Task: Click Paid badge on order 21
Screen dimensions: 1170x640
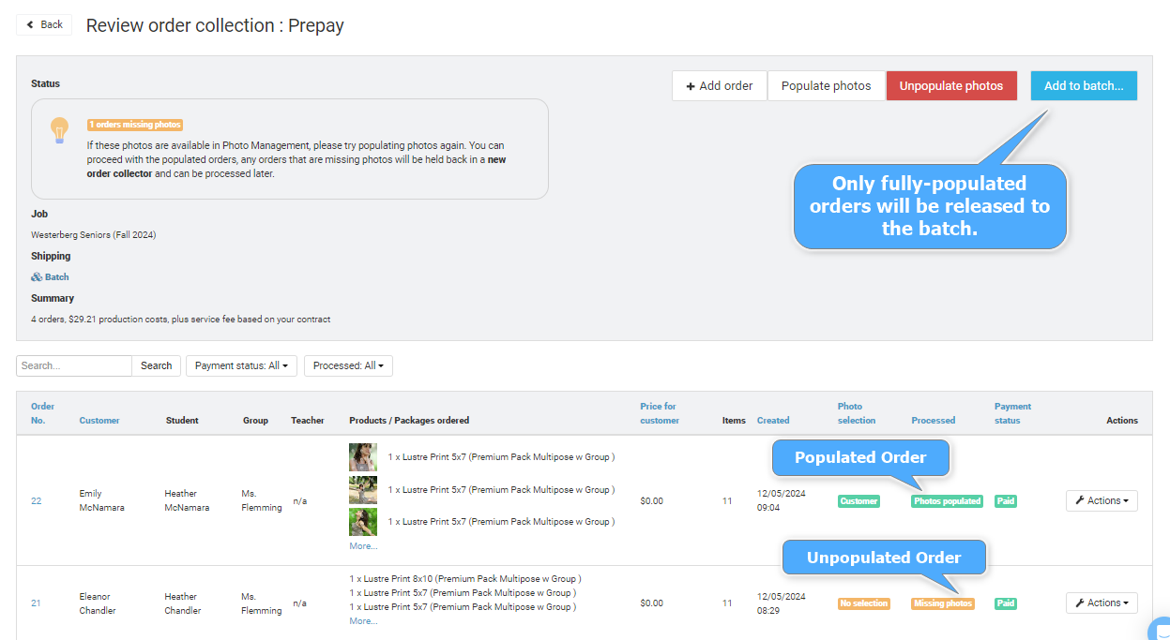Action: [1006, 603]
